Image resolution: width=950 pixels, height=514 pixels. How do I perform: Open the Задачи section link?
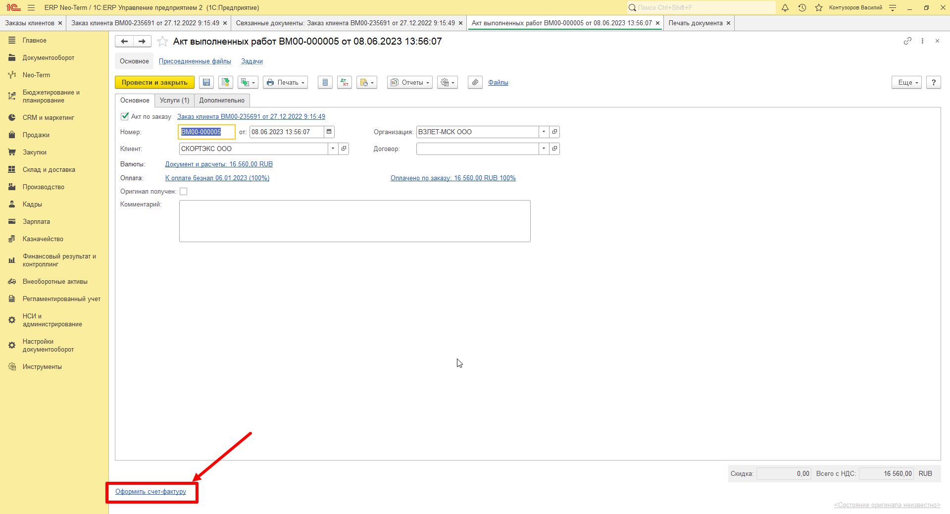point(252,61)
